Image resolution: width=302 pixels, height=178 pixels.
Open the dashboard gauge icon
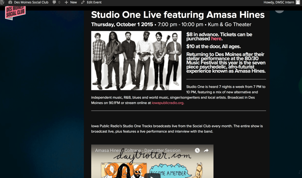click(x=10, y=2)
